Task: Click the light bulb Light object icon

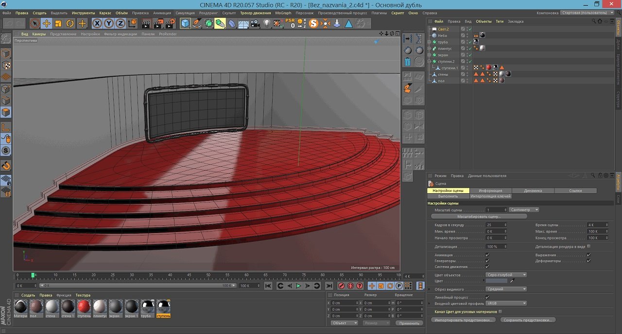Action: coord(267,23)
